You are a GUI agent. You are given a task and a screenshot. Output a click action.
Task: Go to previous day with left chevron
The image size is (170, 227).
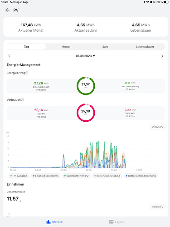(10, 56)
